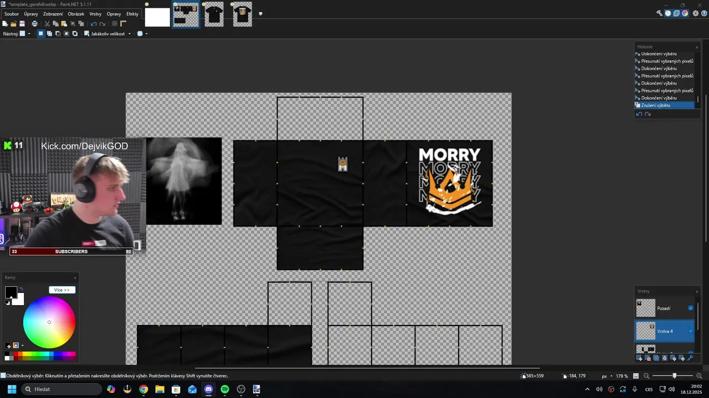The image size is (709, 398).
Task: Merge layer down icon
Action: (665, 358)
